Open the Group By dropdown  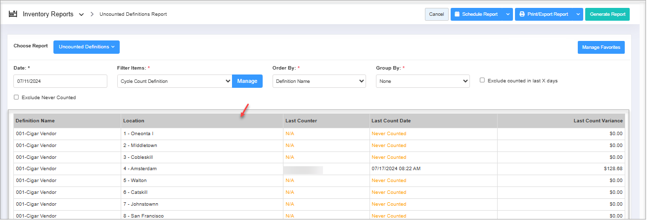[422, 81]
